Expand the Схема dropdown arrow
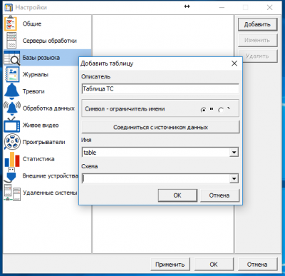This screenshot has width=285, height=276. [234, 179]
